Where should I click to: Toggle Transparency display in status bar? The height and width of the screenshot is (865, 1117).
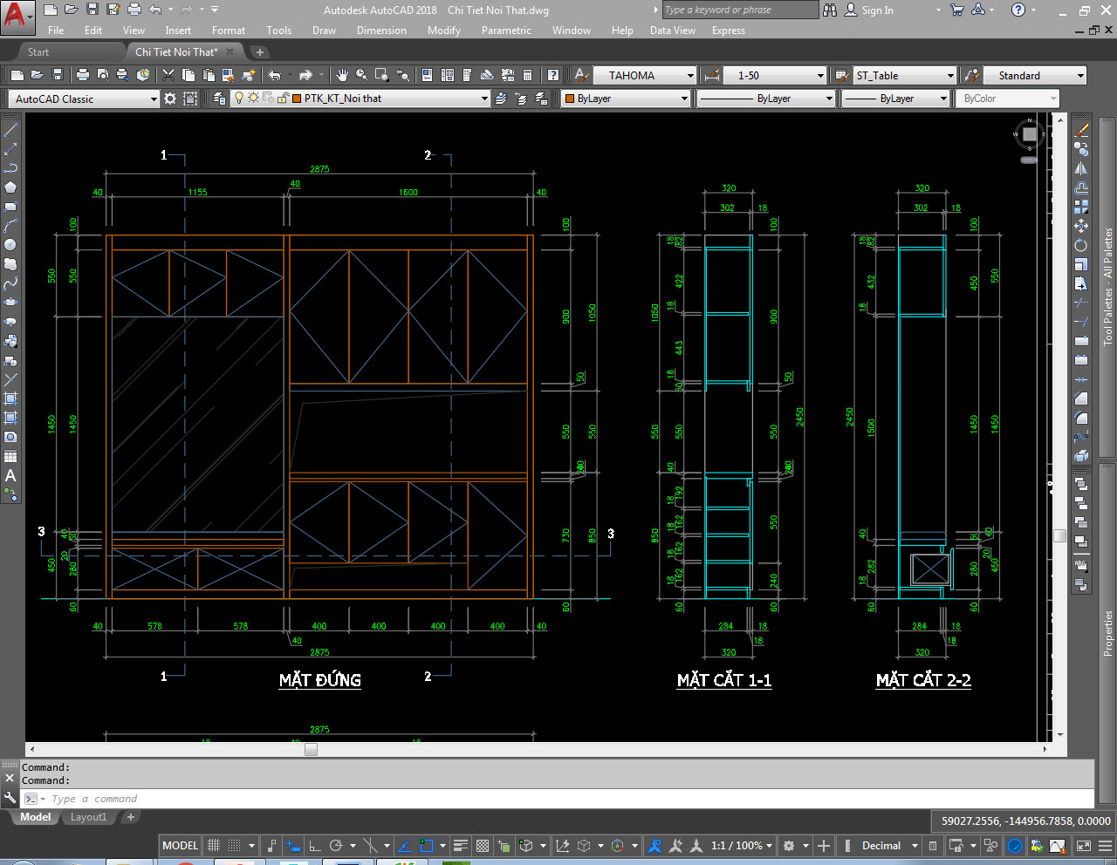(x=483, y=845)
